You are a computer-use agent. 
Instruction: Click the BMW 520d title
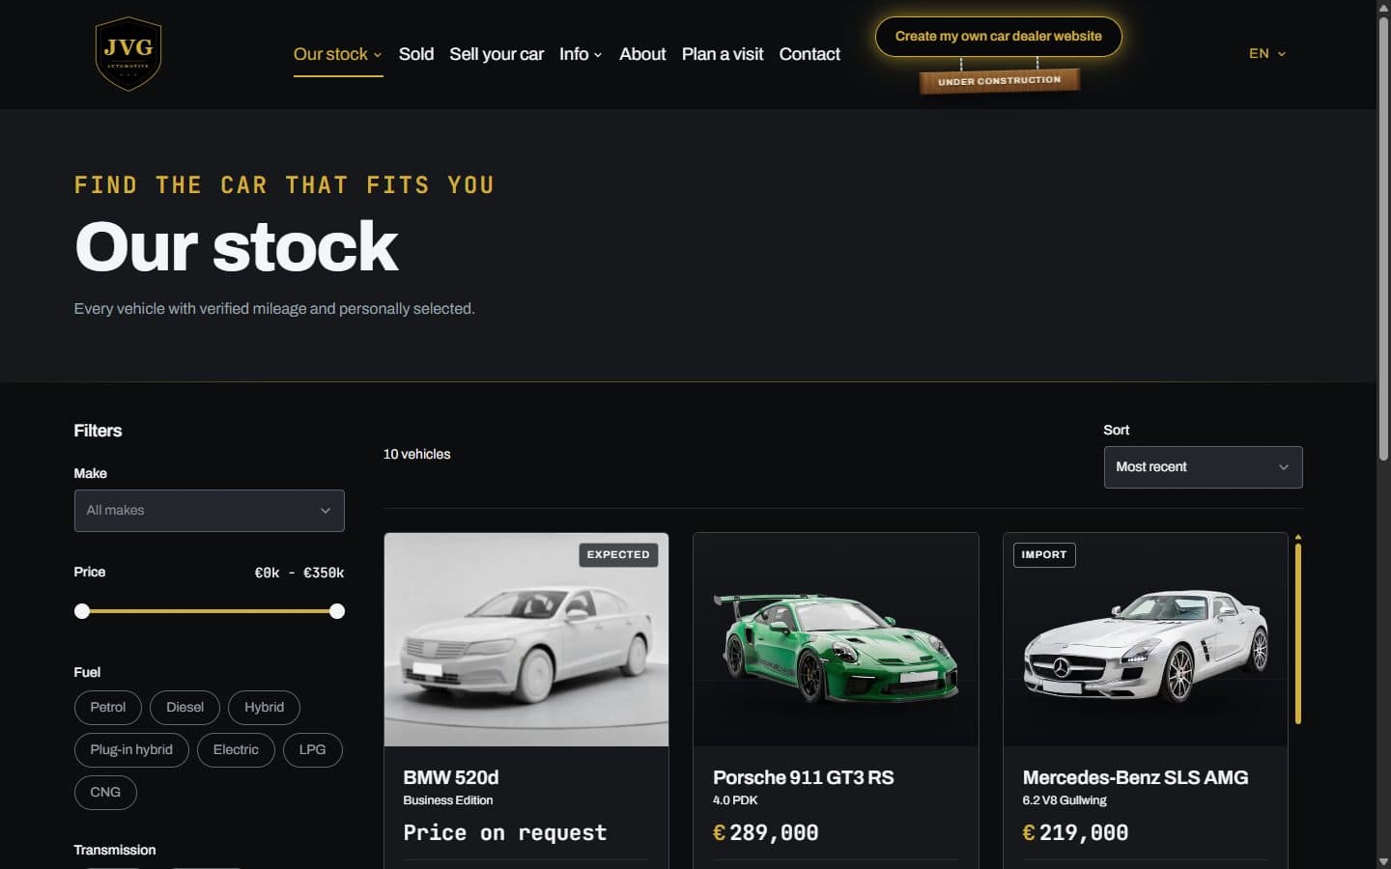[451, 777]
